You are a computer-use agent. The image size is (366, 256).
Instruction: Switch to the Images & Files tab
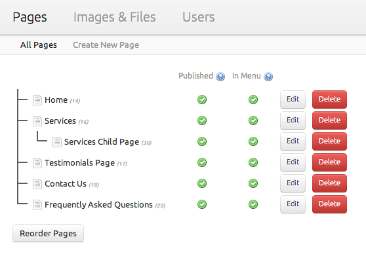115,17
